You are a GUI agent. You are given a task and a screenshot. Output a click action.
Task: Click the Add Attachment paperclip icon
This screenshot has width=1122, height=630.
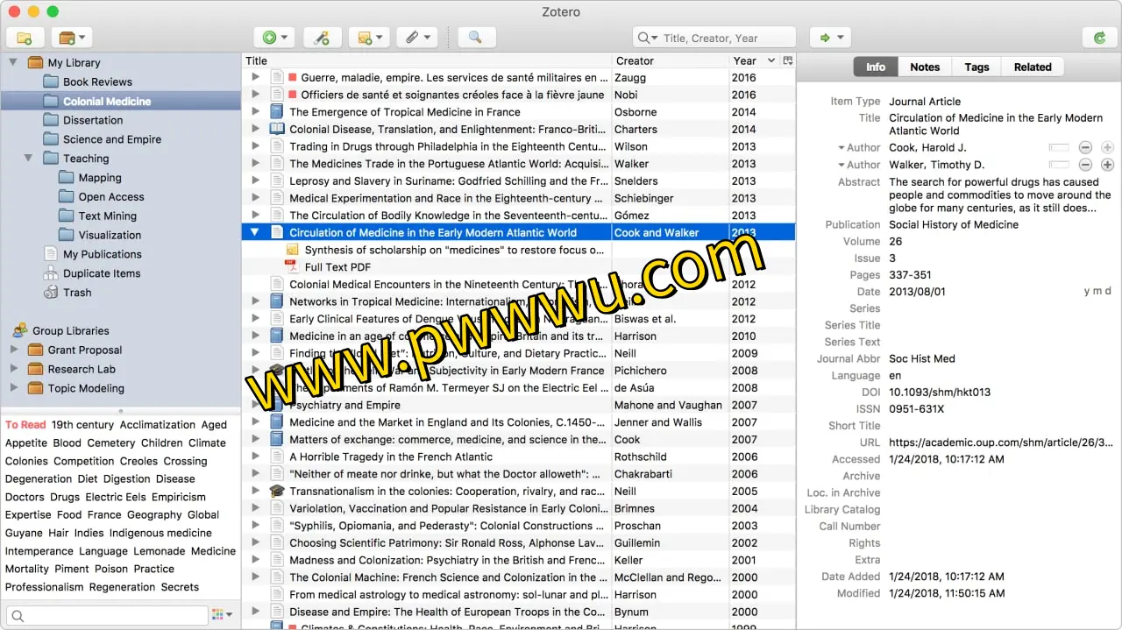tap(416, 38)
